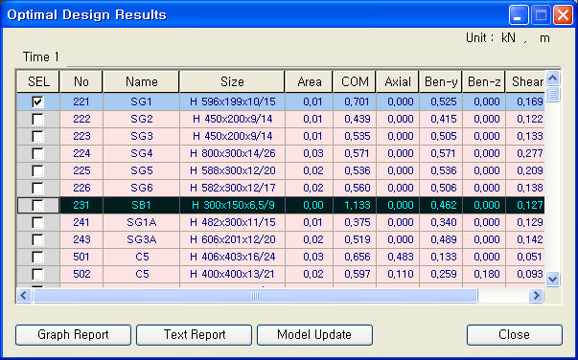Click name cell "SG2"
Screen dimensions: 578x360
tap(142, 119)
